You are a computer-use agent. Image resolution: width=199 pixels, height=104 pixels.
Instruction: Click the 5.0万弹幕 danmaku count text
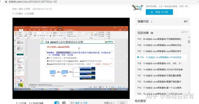(29, 14)
